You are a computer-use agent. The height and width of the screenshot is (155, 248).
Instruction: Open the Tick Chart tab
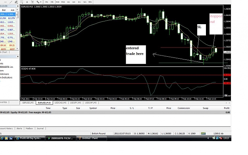click(4, 52)
